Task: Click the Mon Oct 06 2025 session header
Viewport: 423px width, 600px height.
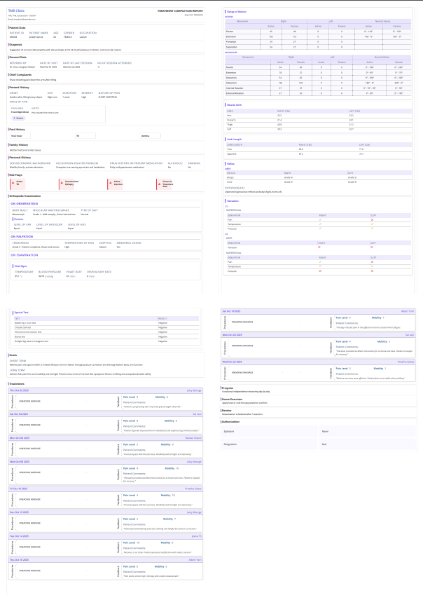Action: (106, 438)
